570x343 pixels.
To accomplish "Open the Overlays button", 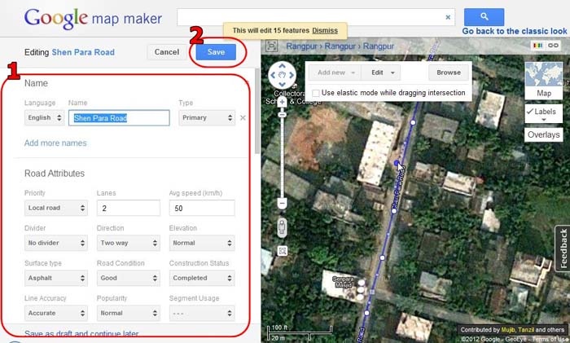I will click(x=544, y=135).
